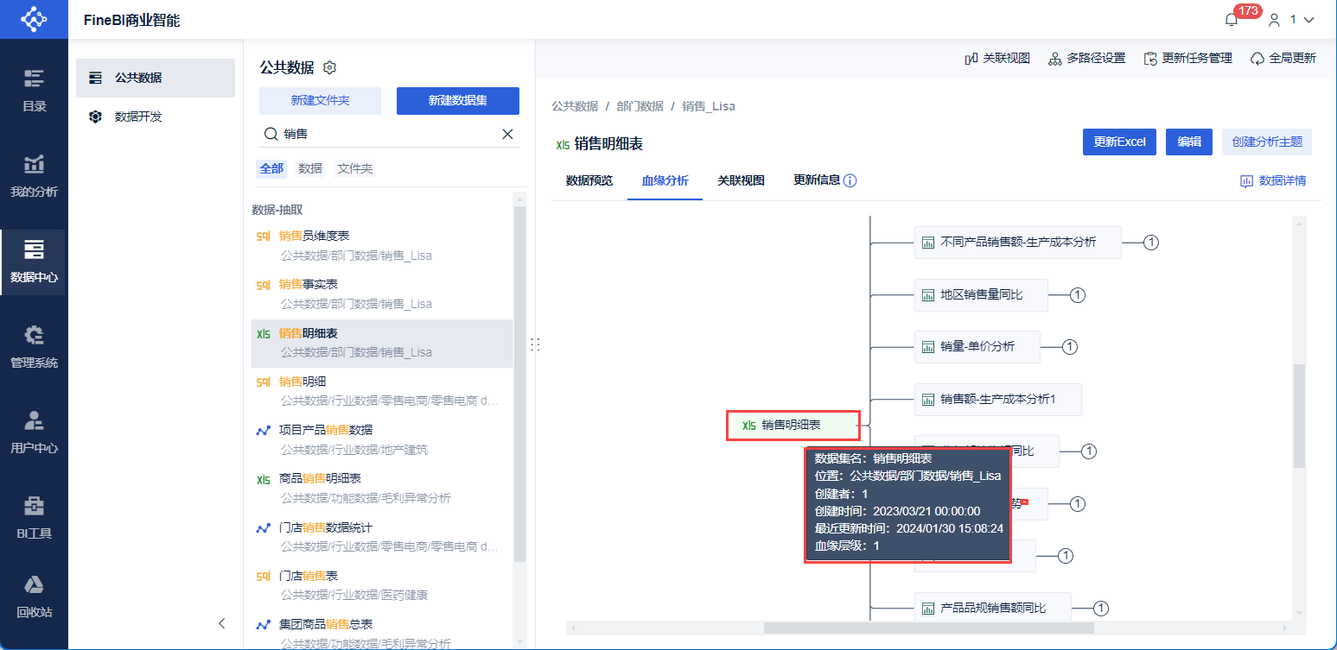Filter results by 全部 tab
This screenshot has width=1337, height=650.
(x=271, y=168)
